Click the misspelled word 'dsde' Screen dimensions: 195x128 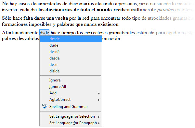[x=45, y=33]
